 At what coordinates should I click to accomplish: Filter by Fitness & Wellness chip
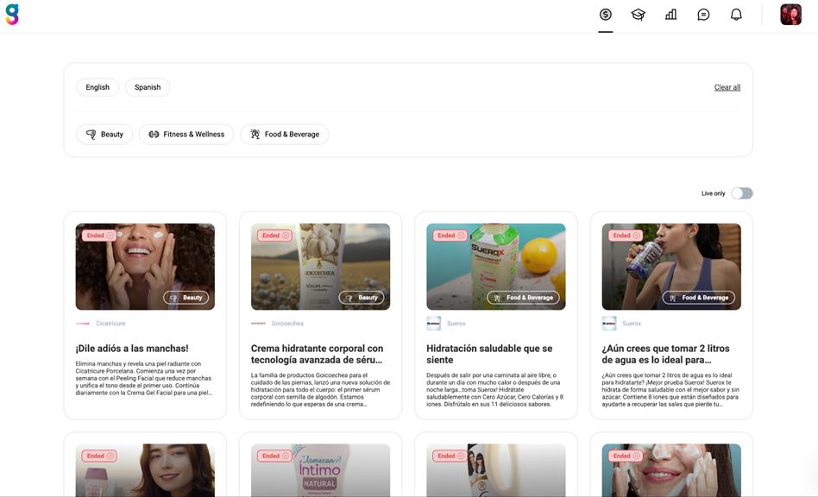[x=186, y=134]
